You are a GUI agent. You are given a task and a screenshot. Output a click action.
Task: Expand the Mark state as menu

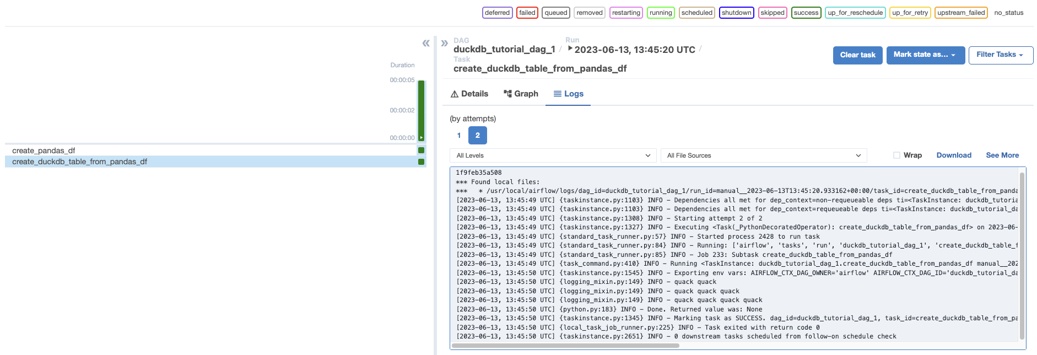(925, 55)
